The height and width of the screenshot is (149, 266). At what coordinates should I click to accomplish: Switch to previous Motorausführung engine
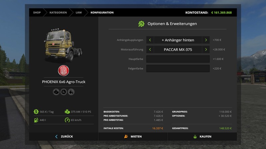pyautogui.click(x=150, y=50)
